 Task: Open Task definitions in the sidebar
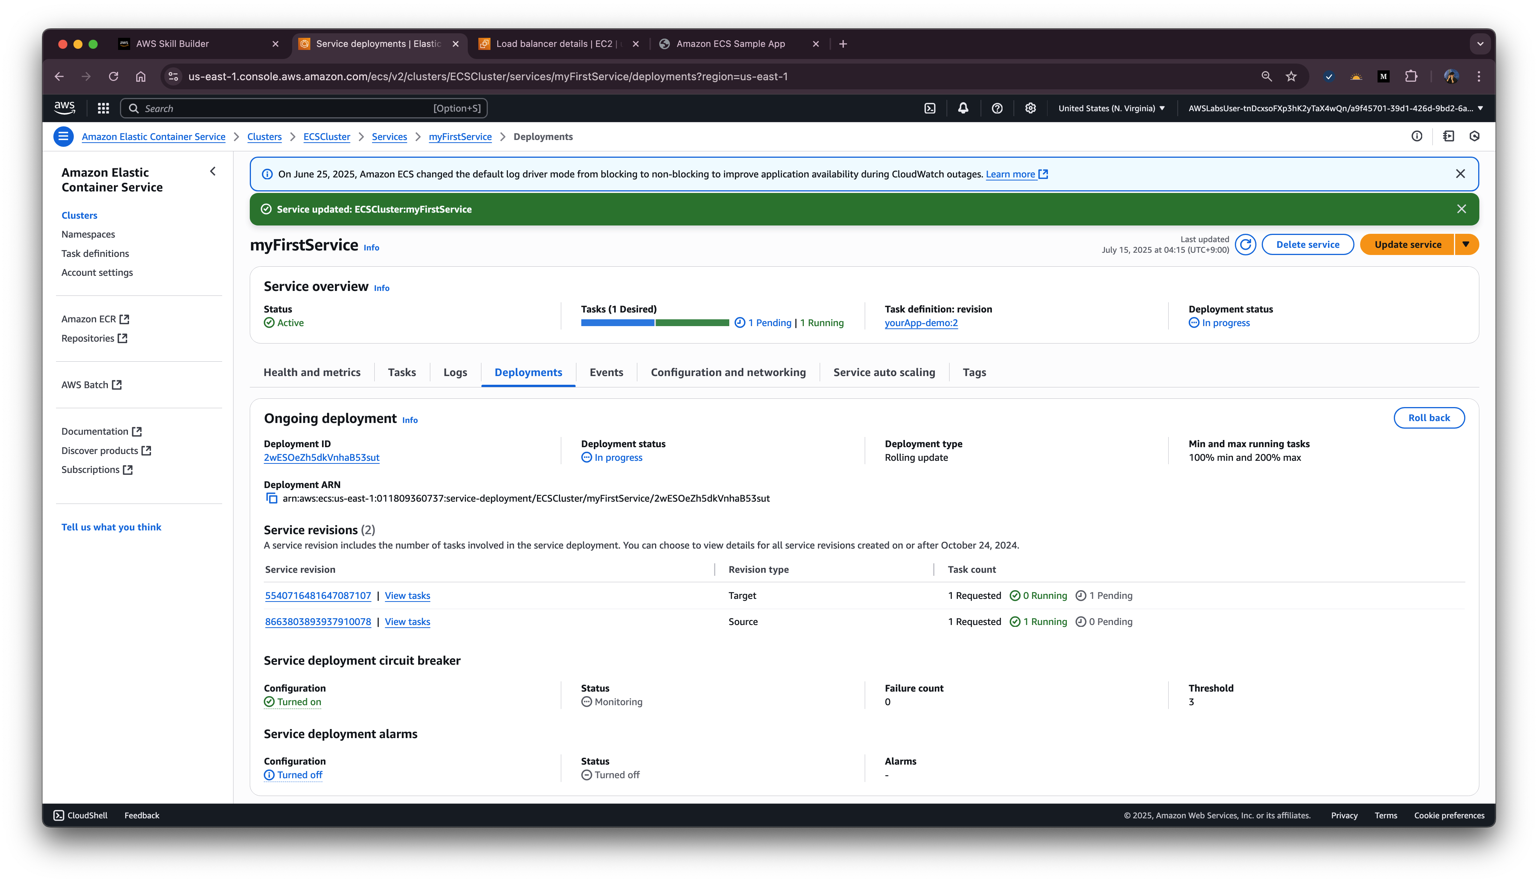[95, 253]
